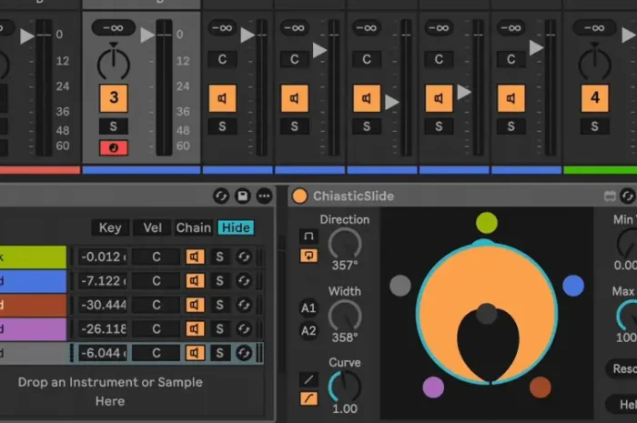Image resolution: width=637 pixels, height=423 pixels.
Task: Mute the blue chain with its speaker icon
Action: (x=195, y=281)
